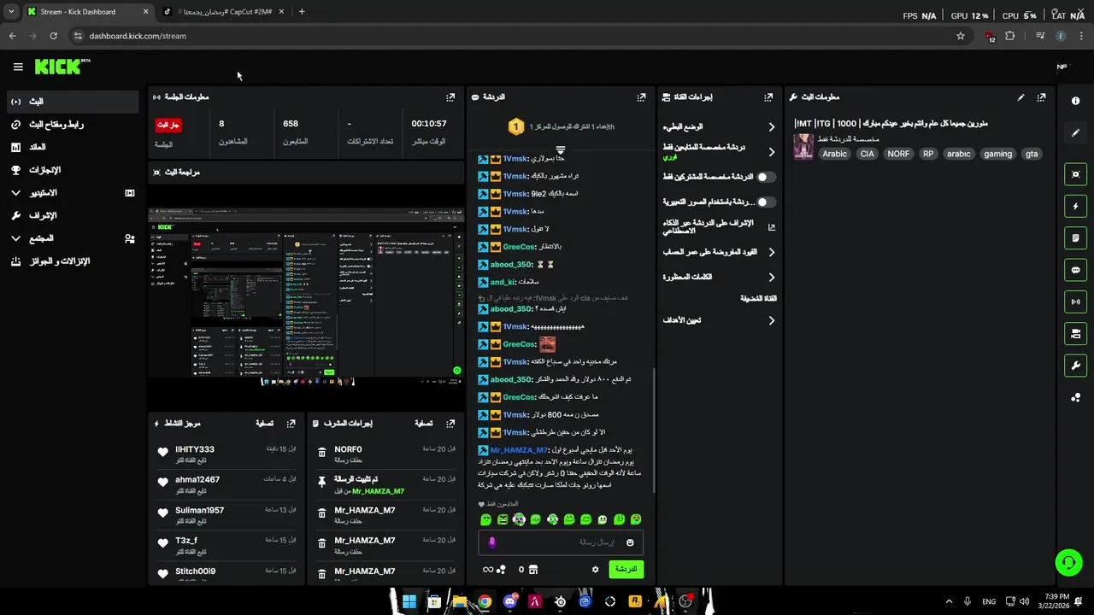Edit stream info with the panel's pencil icon
Viewport: 1094px width, 615px height.
coord(1020,97)
